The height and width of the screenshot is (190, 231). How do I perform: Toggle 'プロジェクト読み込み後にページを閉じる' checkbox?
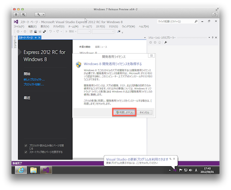click(x=26, y=145)
